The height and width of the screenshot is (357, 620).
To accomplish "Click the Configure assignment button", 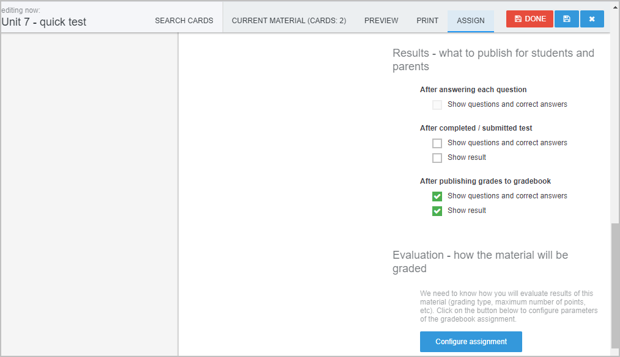I will (x=471, y=342).
